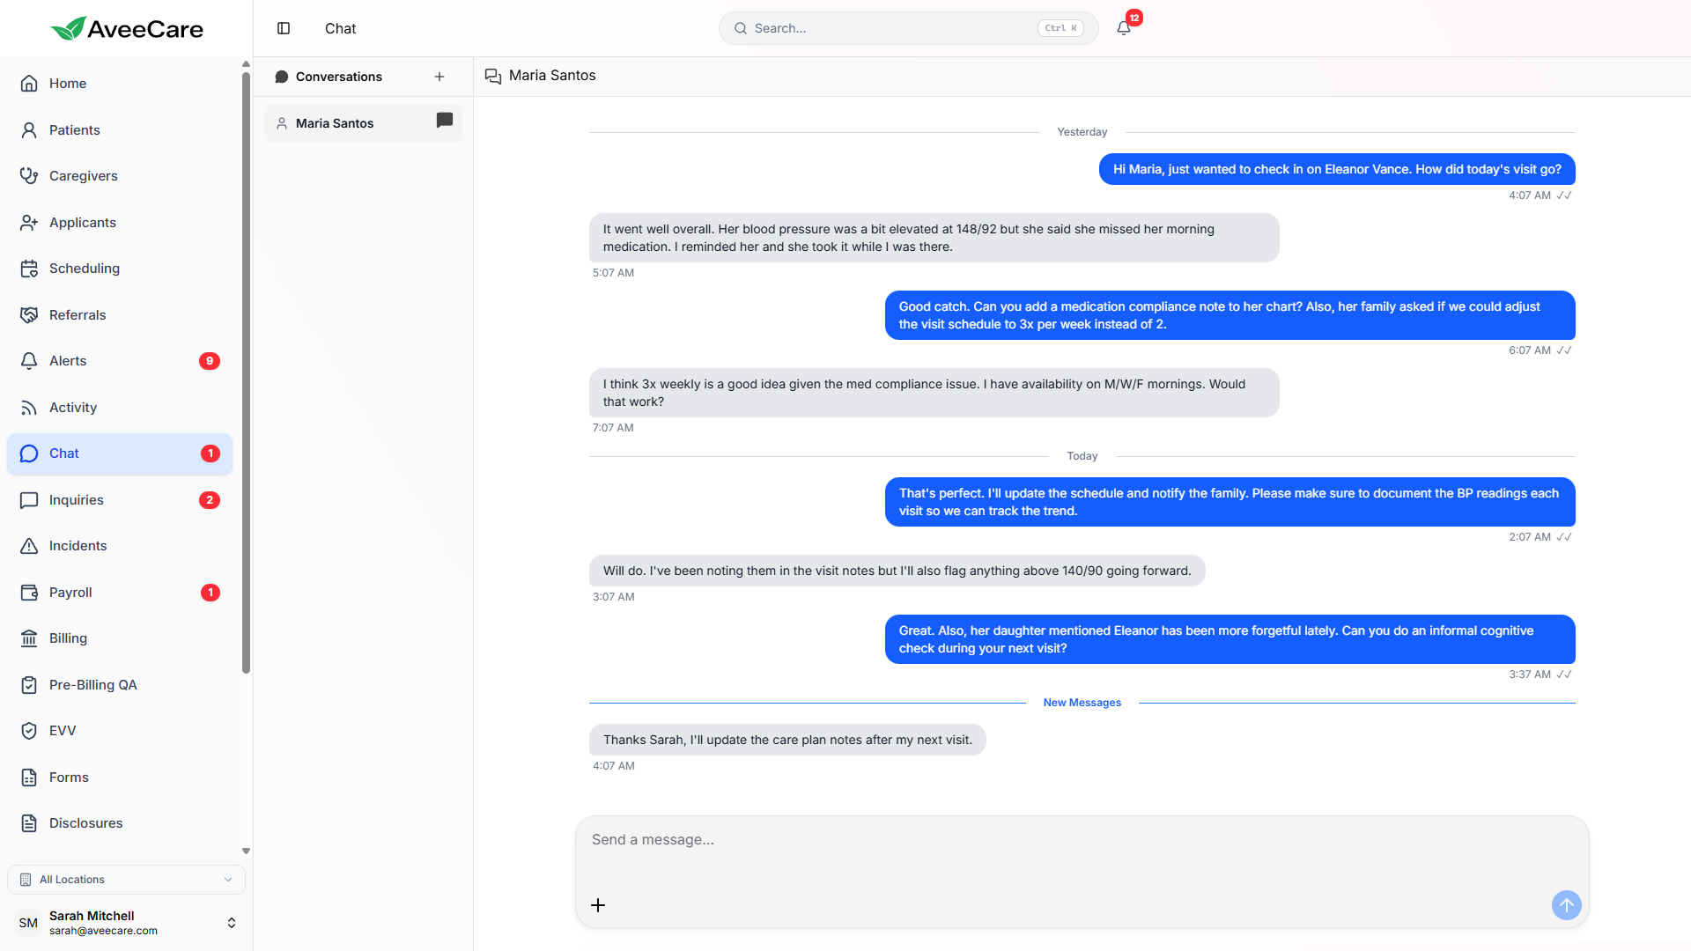Click the Payroll icon in sidebar
The image size is (1691, 951).
[29, 592]
